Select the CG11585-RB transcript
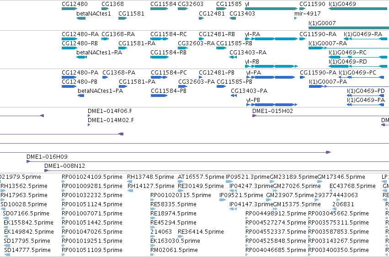The image size is (389, 257). coord(221,48)
